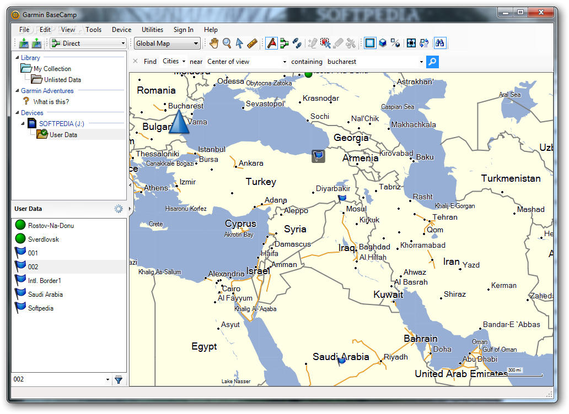Select the New Route tool
569x414 pixels.
pos(284,43)
